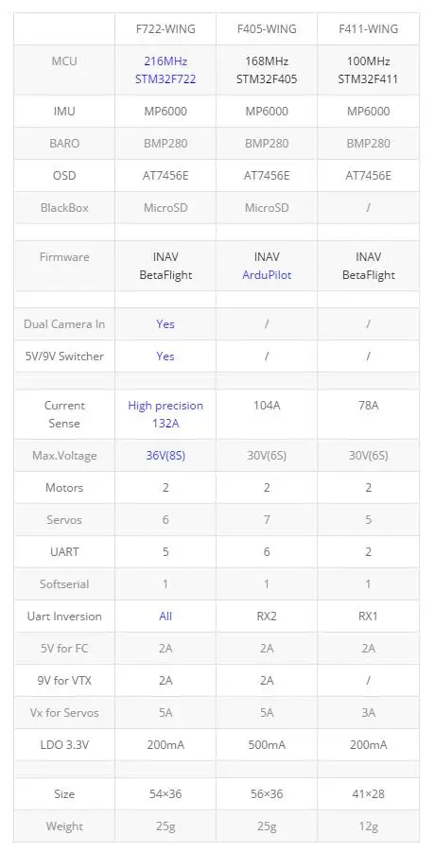Click the F411-WING column header
The width and height of the screenshot is (435, 852).
coord(368,28)
